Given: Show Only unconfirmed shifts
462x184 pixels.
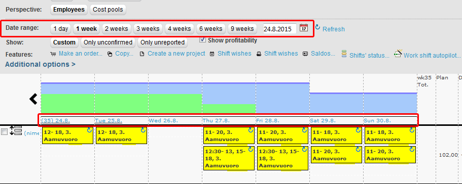Looking at the screenshot, I should click(108, 42).
